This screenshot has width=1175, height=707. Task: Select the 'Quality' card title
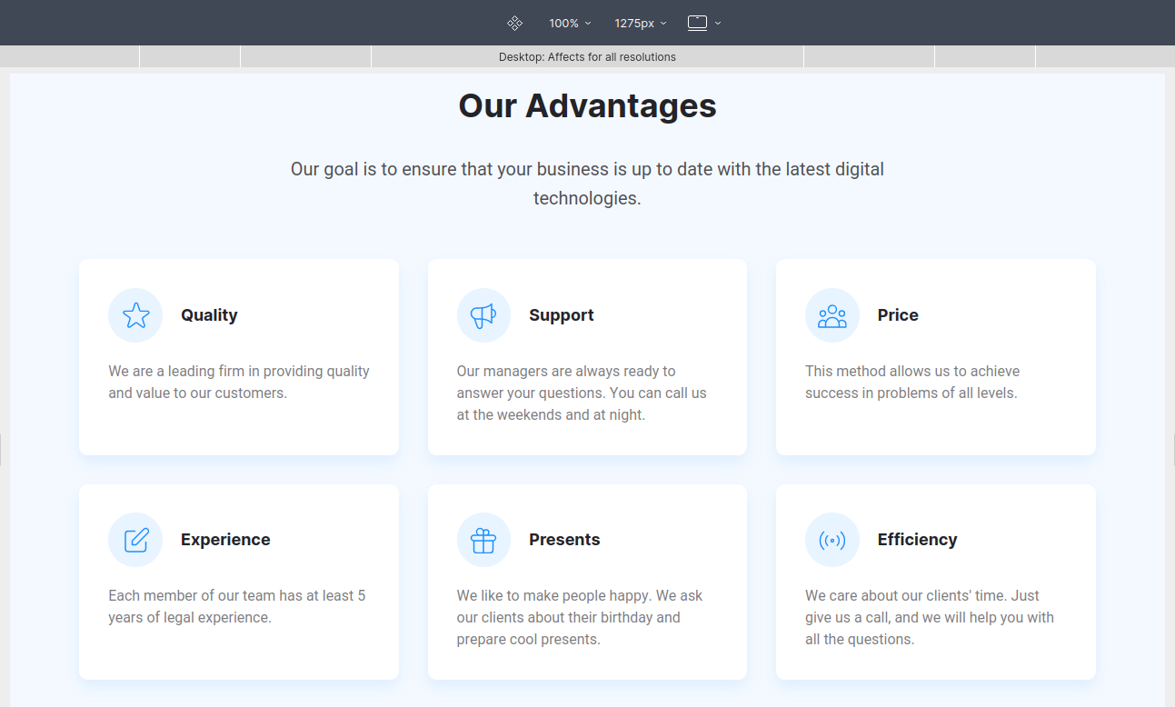[x=209, y=315]
